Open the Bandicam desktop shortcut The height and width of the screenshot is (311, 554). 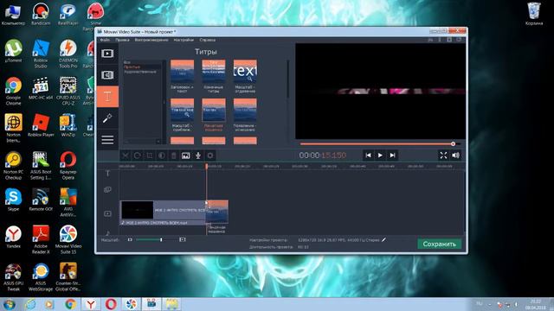tap(41, 14)
